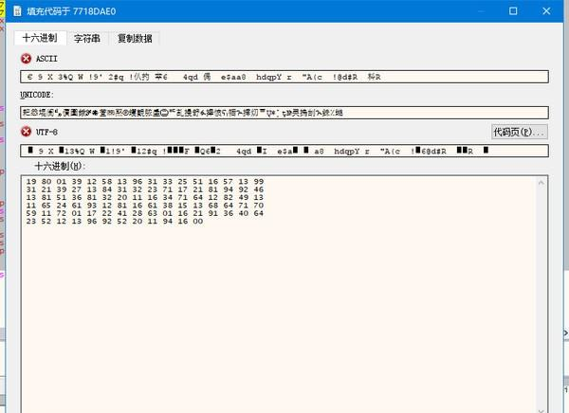Click the app icon in the title bar
The width and height of the screenshot is (569, 413).
click(17, 10)
